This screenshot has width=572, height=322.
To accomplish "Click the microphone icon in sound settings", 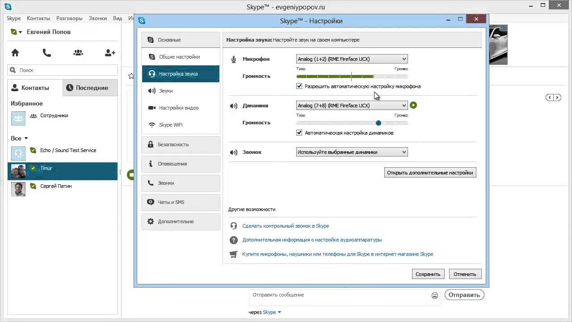I will click(x=234, y=59).
